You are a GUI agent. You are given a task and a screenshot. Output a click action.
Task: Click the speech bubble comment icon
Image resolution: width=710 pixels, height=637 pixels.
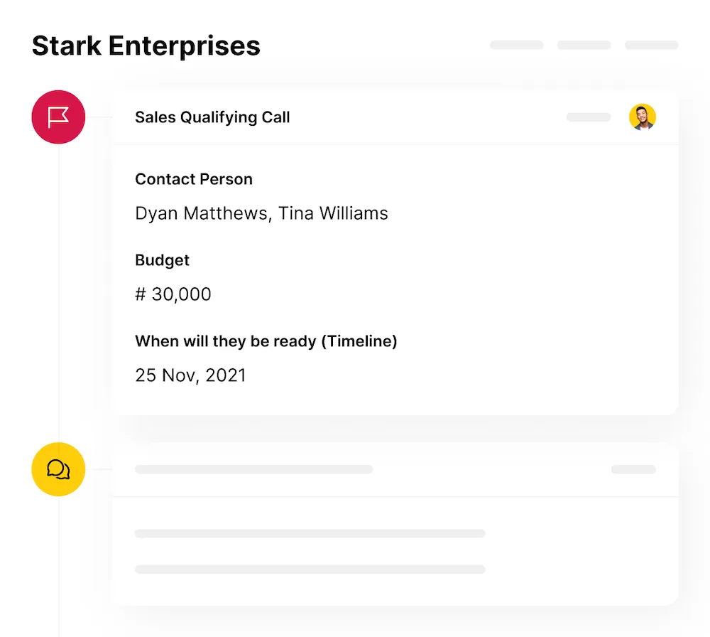pyautogui.click(x=58, y=469)
